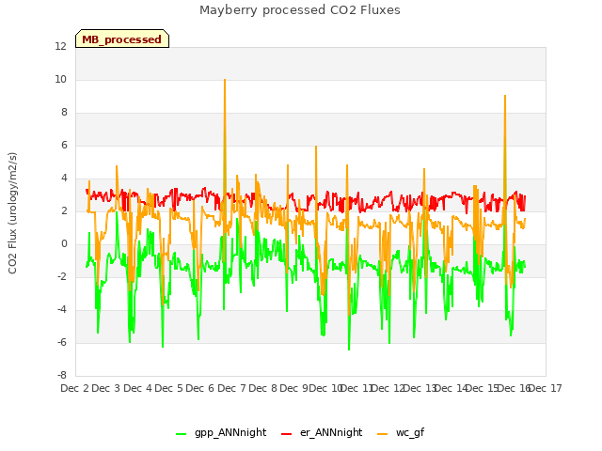Click the chart title Mayberry processed CO2 Fluxes

point(300,10)
